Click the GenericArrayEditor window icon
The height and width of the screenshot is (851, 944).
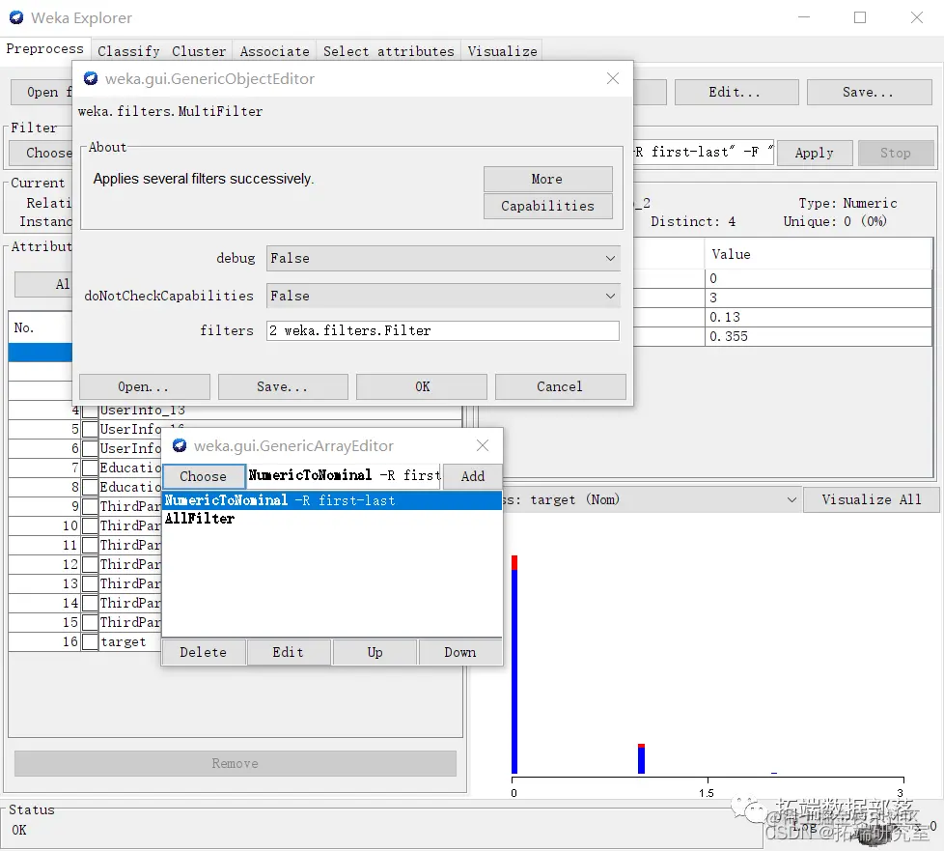click(180, 445)
